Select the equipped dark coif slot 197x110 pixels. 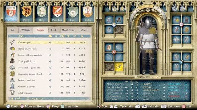[119, 20]
